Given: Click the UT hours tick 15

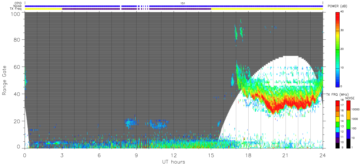Looking at the screenshot, I should (x=211, y=155).
